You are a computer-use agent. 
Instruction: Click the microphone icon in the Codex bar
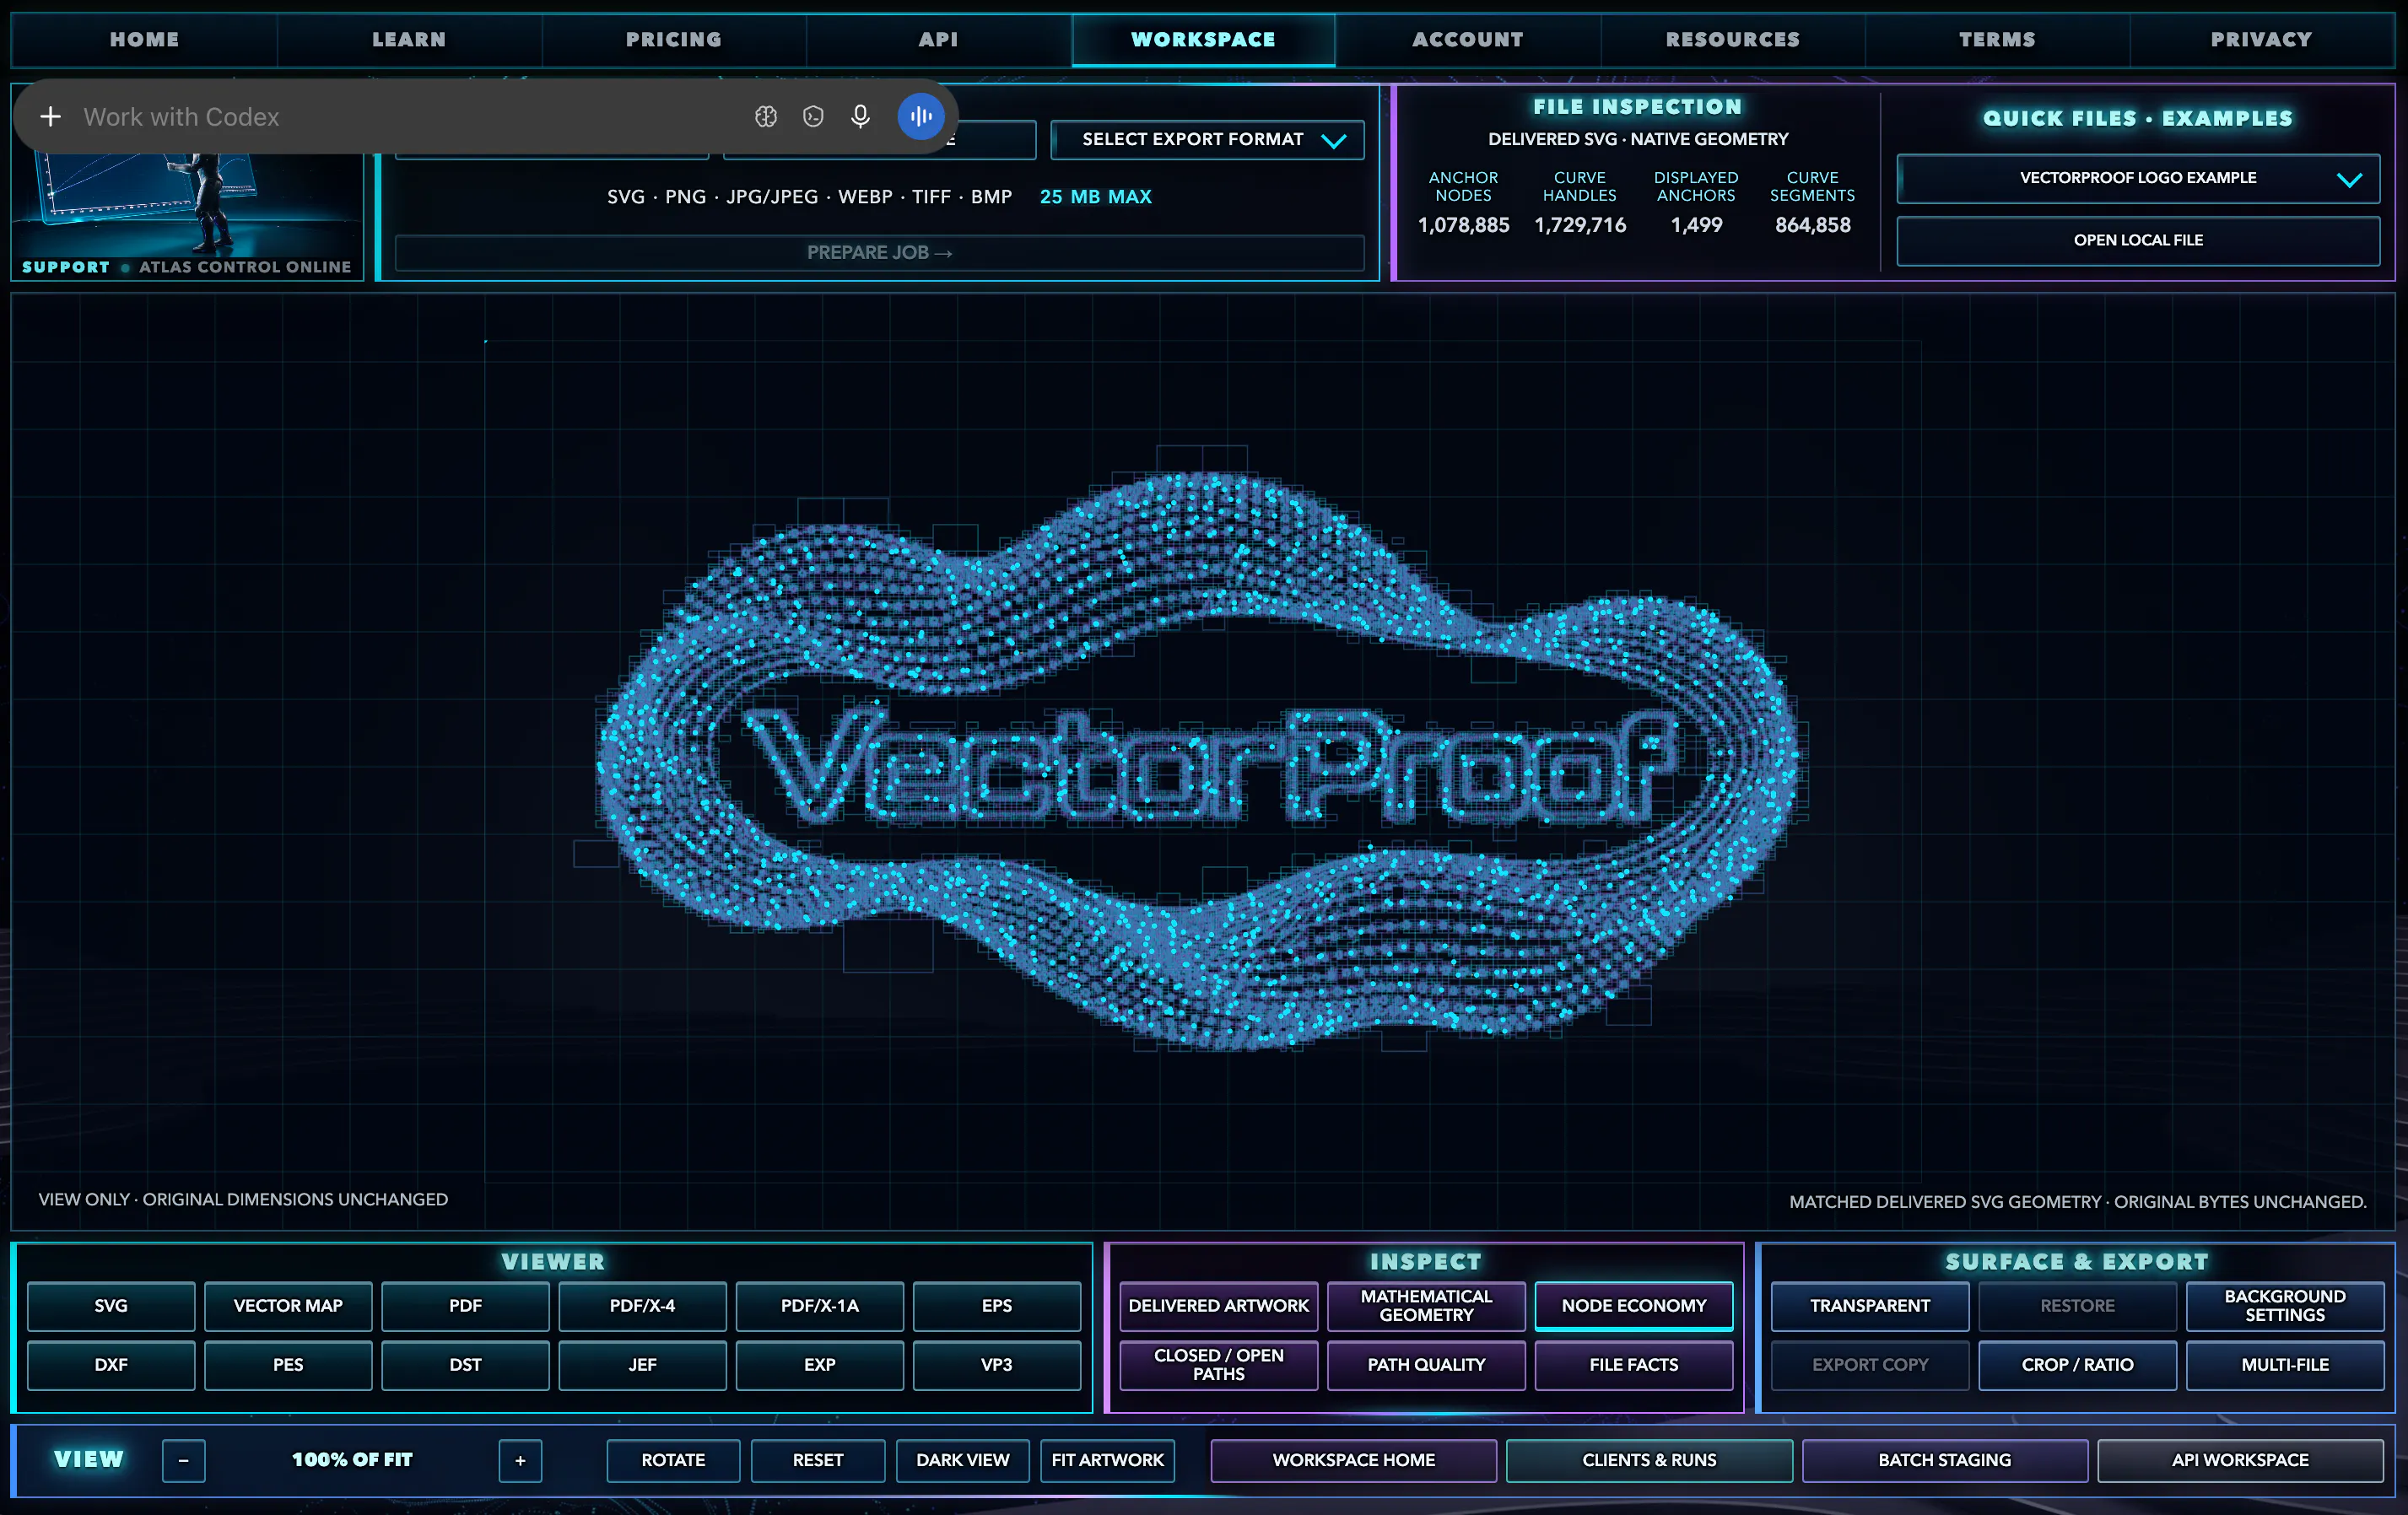pos(860,117)
